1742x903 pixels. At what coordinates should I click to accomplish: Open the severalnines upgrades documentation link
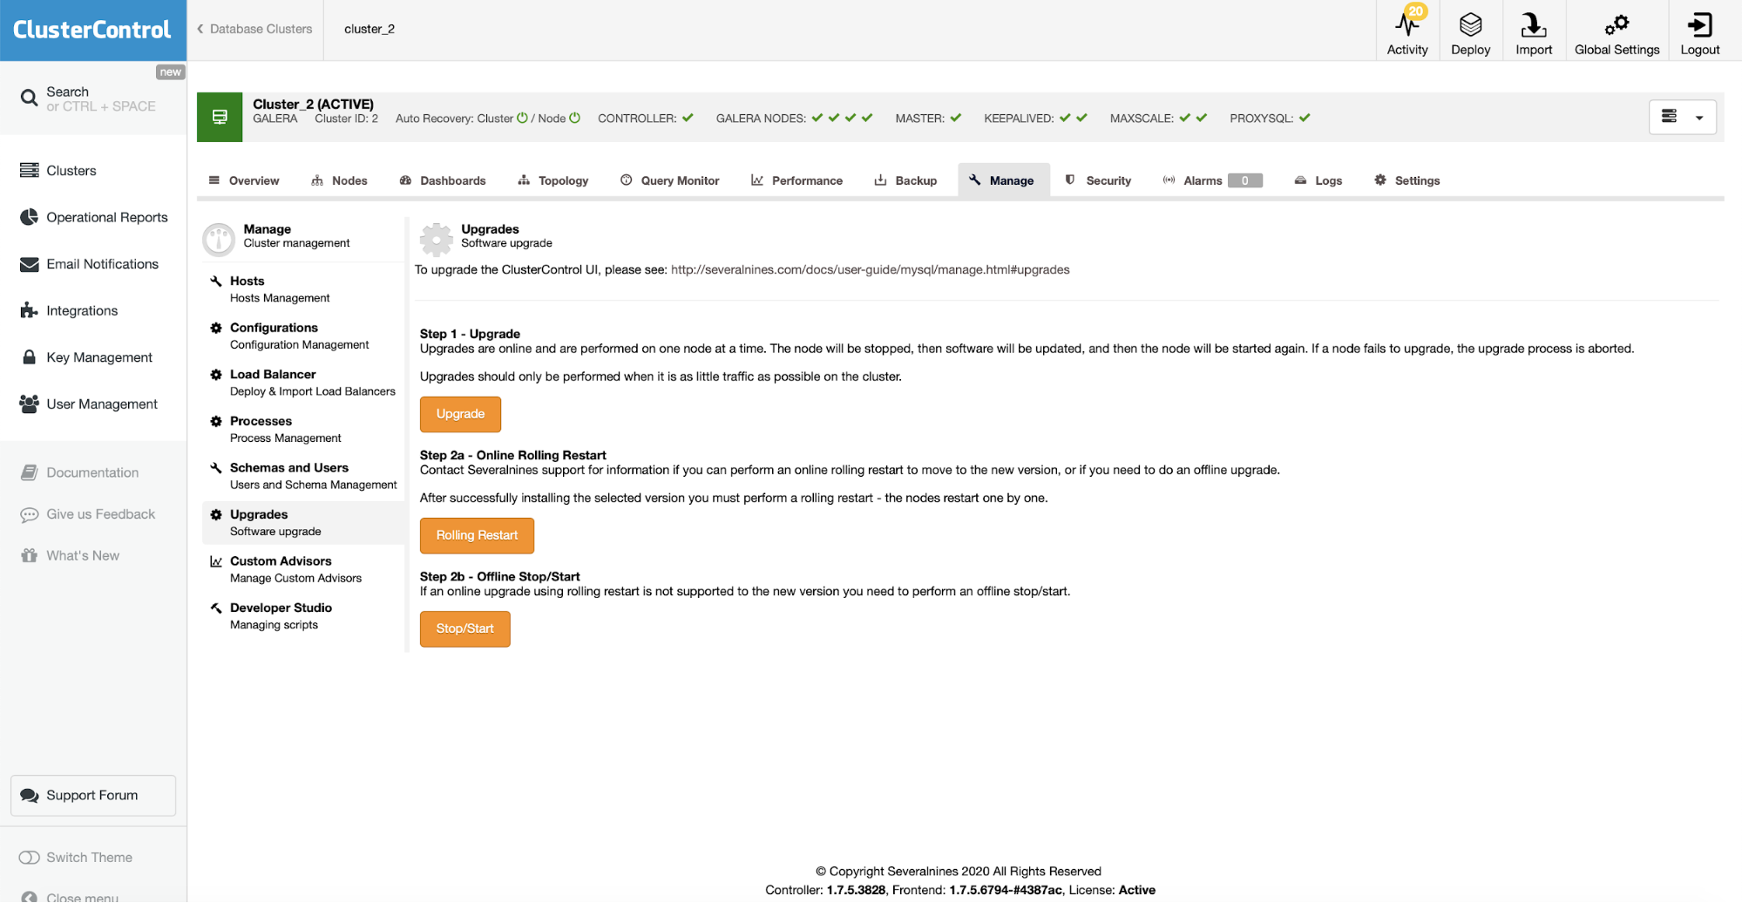click(870, 270)
